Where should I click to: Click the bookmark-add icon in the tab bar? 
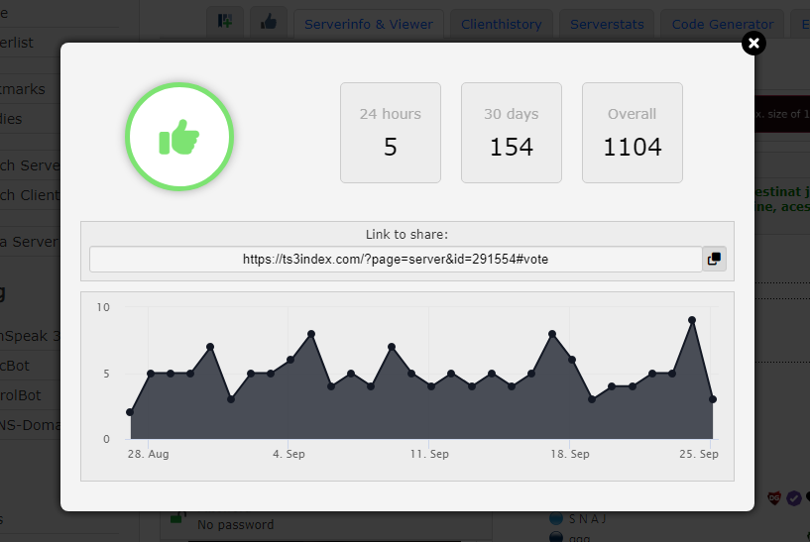pyautogui.click(x=225, y=23)
